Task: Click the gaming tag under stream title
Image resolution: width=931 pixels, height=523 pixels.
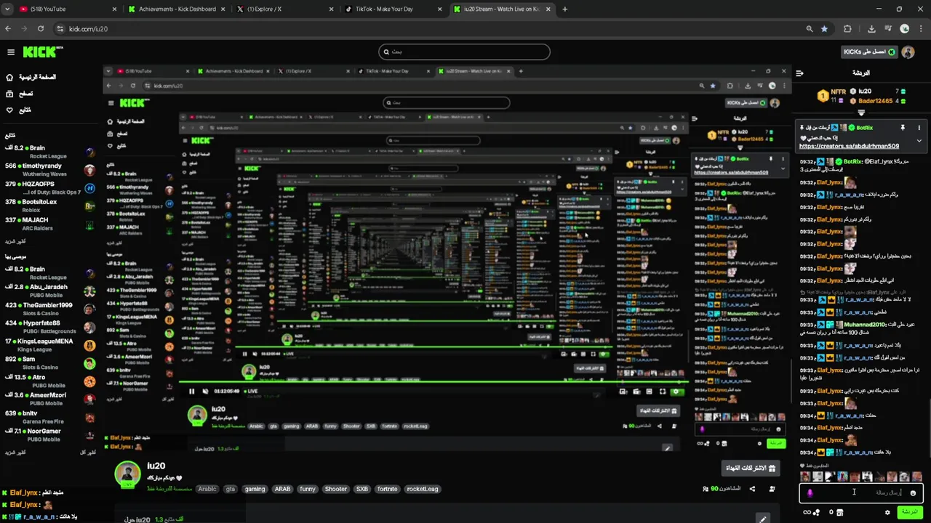Action: click(x=255, y=489)
